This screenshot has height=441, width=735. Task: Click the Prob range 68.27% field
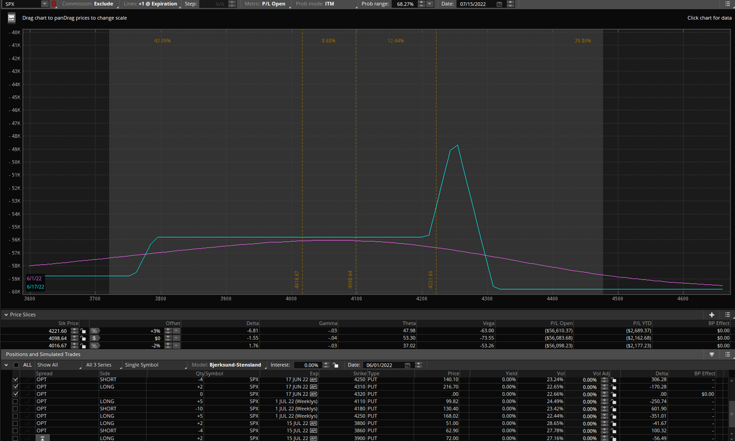click(405, 4)
